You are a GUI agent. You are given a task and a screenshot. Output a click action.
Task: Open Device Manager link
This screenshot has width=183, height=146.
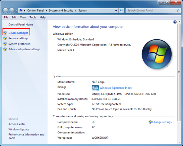click(18, 33)
